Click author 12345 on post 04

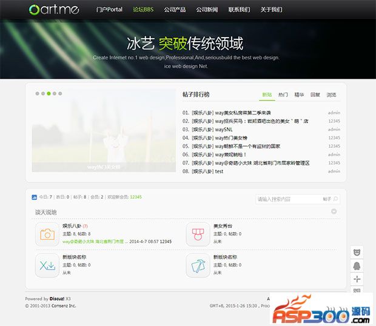coord(334,138)
